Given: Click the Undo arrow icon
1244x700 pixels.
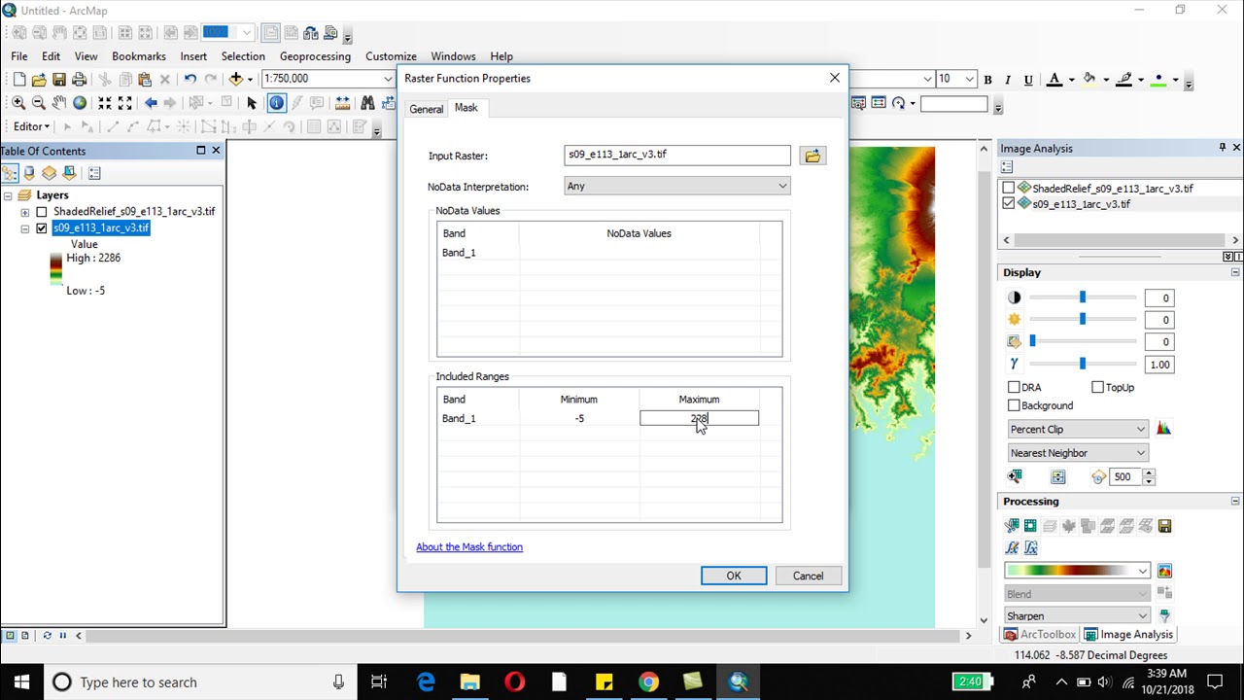Looking at the screenshot, I should click(x=190, y=79).
